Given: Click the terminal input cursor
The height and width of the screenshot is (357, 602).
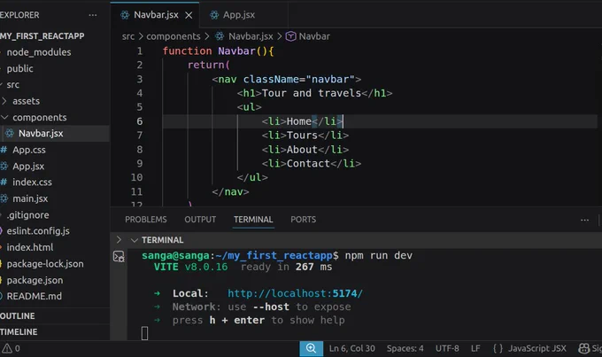Looking at the screenshot, I should [144, 333].
